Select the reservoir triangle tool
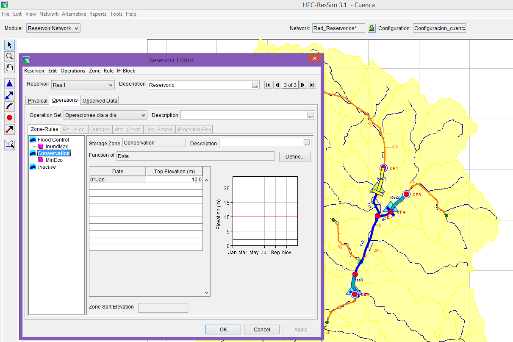This screenshot has width=513, height=342. click(9, 83)
